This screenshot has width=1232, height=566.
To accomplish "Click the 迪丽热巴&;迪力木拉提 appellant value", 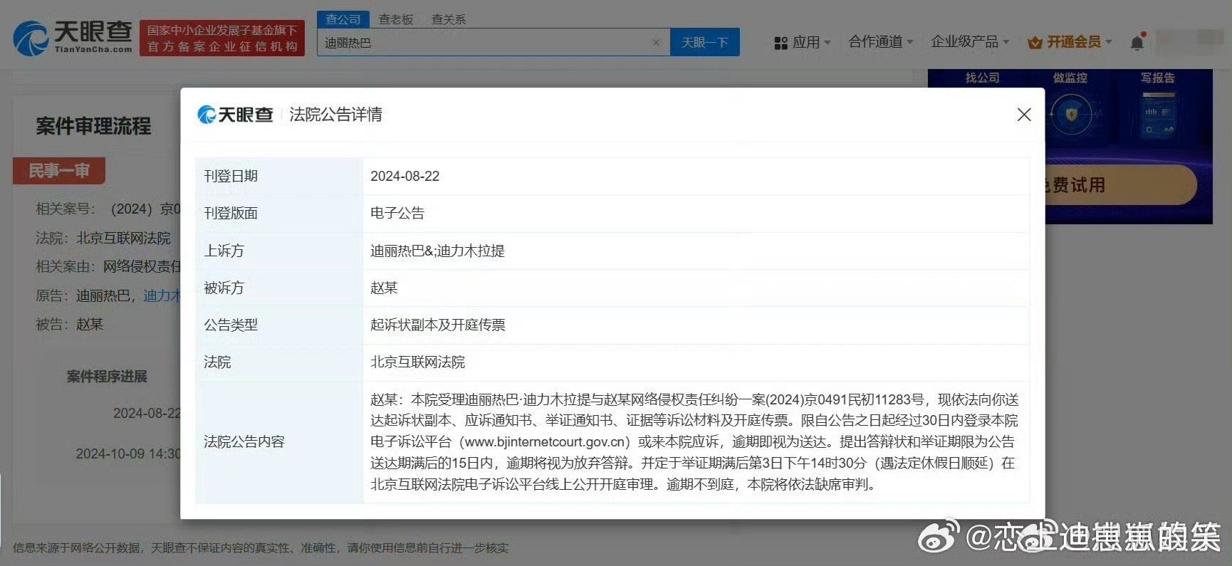I will pos(437,251).
